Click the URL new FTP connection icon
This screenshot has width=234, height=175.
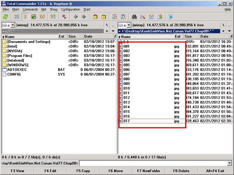pos(123,17)
